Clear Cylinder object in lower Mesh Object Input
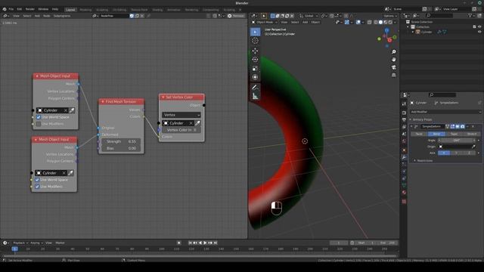484x272 pixels. coord(64,173)
